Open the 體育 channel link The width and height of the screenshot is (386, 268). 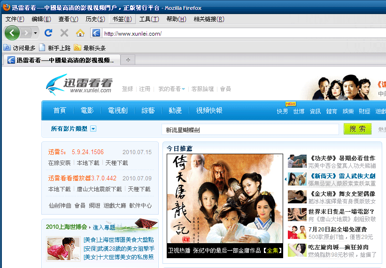(x=332, y=112)
